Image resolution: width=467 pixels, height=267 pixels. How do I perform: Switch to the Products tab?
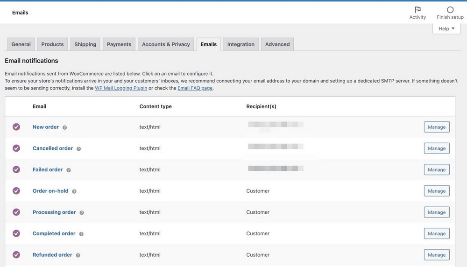point(52,44)
